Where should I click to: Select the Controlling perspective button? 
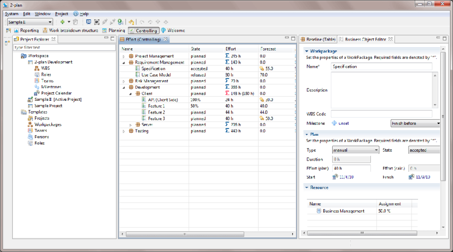pos(143,31)
